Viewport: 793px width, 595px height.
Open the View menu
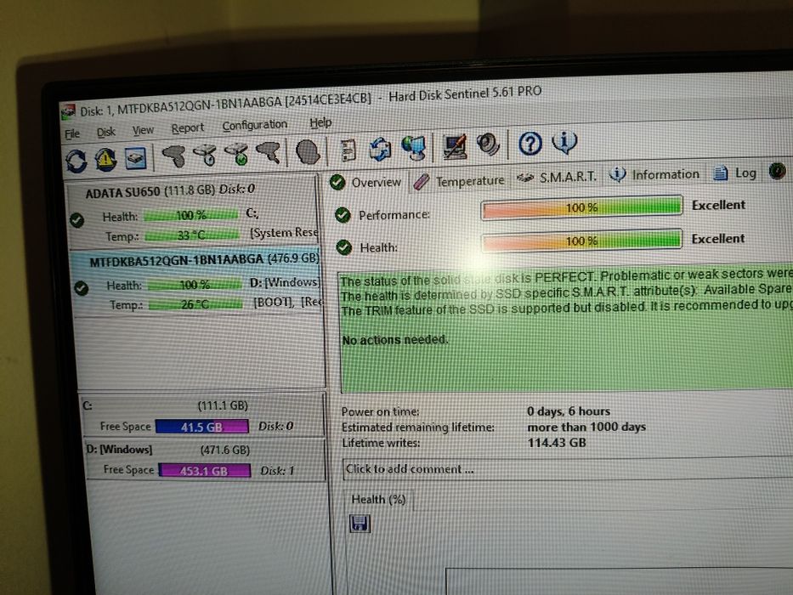[x=143, y=131]
